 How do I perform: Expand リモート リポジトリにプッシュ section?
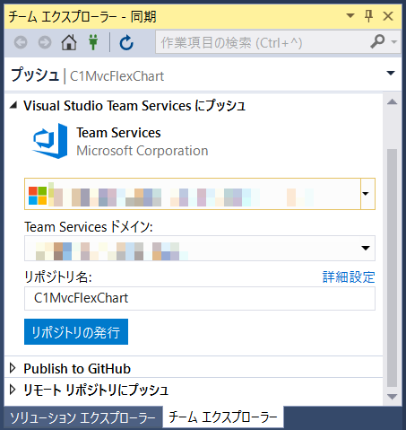pyautogui.click(x=13, y=390)
